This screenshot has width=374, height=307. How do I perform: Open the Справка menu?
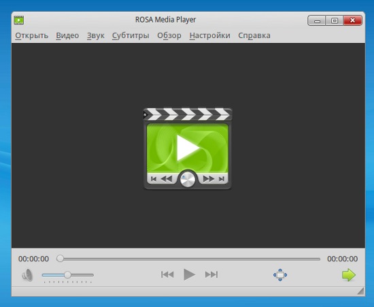254,35
